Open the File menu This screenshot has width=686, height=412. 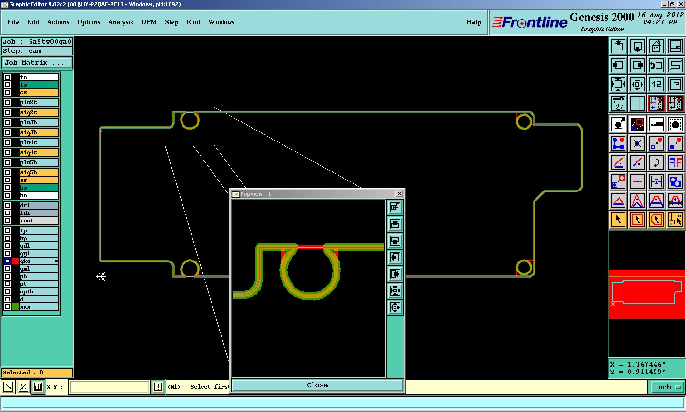tap(13, 22)
